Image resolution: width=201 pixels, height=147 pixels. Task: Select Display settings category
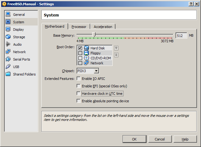[21, 30]
